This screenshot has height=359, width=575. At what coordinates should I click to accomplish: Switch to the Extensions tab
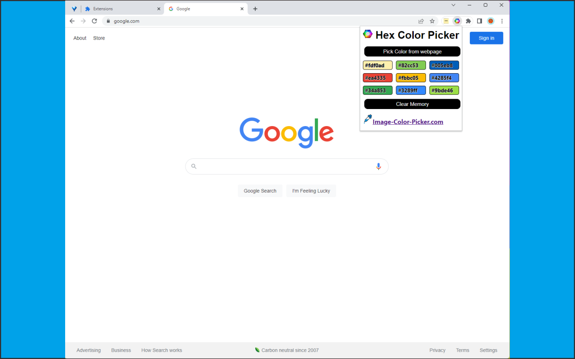tap(122, 9)
